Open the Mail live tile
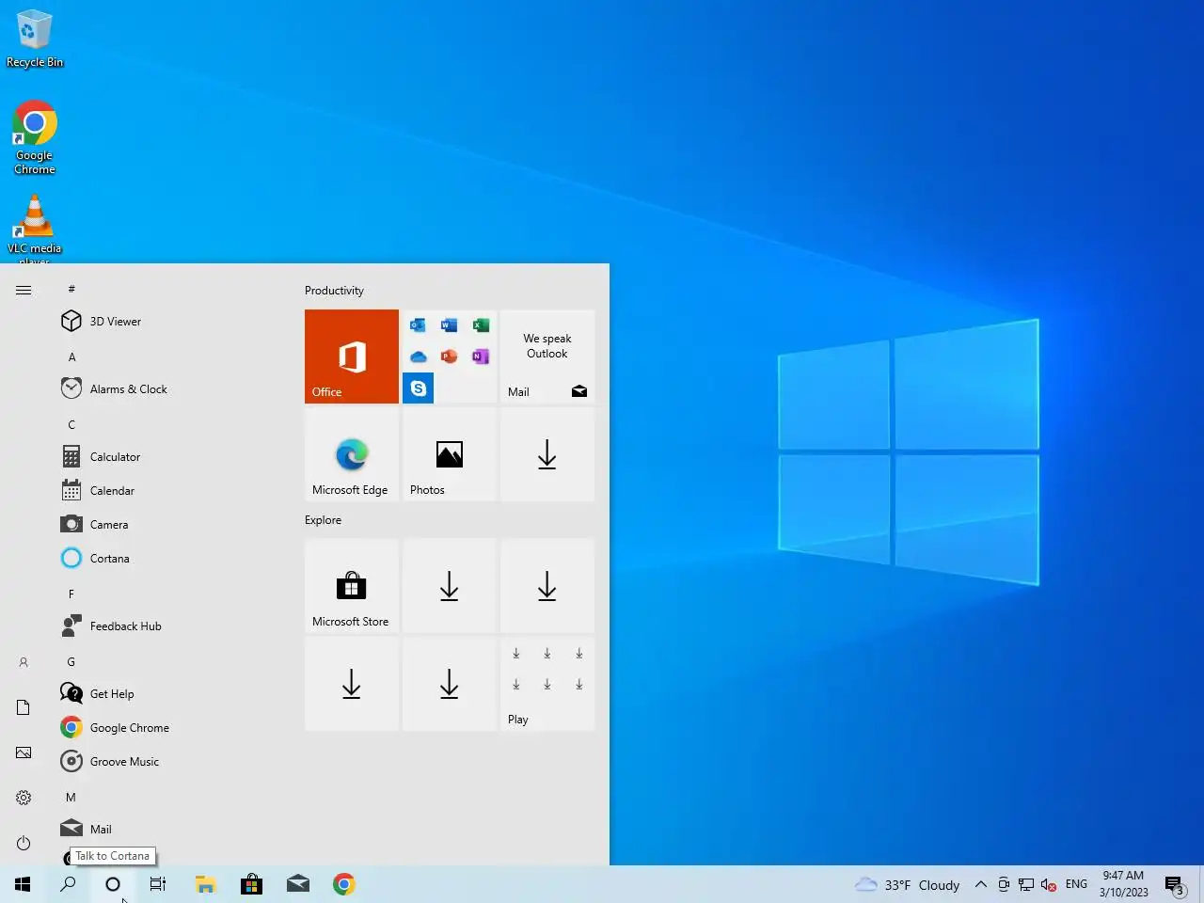This screenshot has width=1204, height=903. pos(547,356)
